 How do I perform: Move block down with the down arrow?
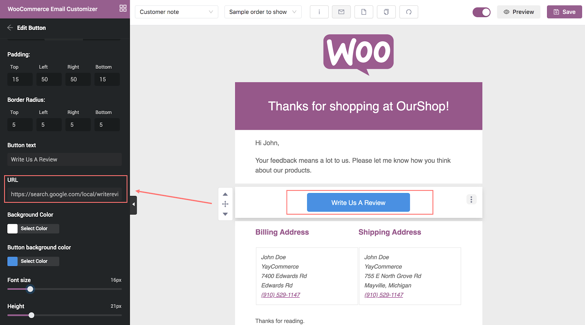tap(225, 214)
